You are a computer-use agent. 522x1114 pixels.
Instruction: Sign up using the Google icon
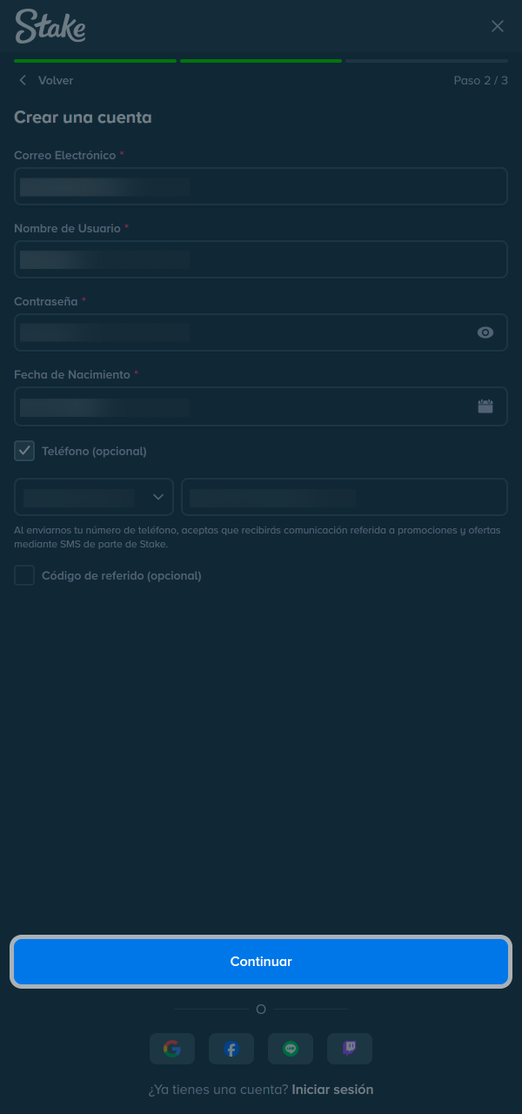tap(172, 1048)
